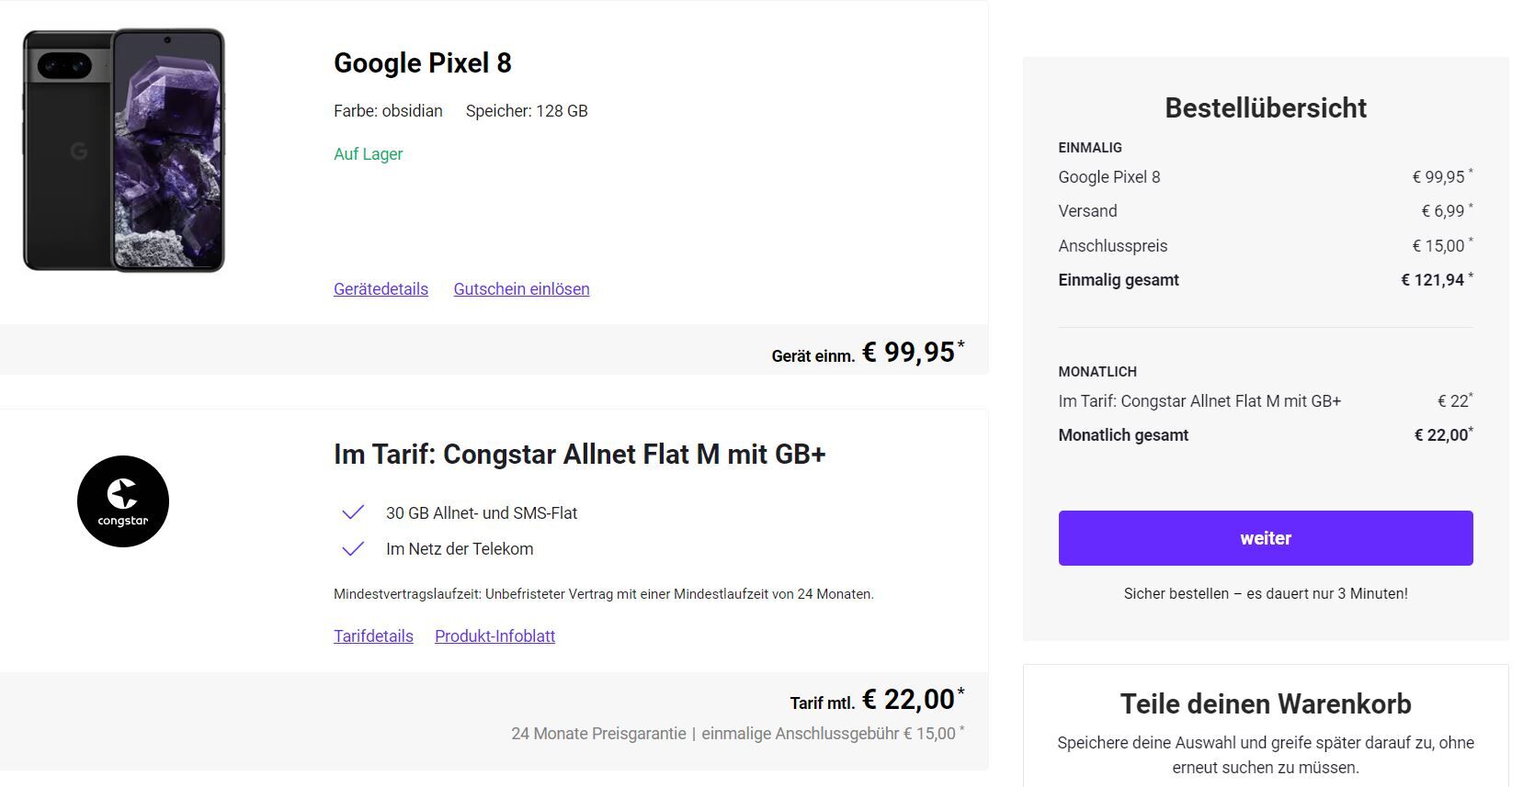The image size is (1523, 787).
Task: Click the Einmalig gesamt € 121,94 total
Action: (x=1266, y=280)
